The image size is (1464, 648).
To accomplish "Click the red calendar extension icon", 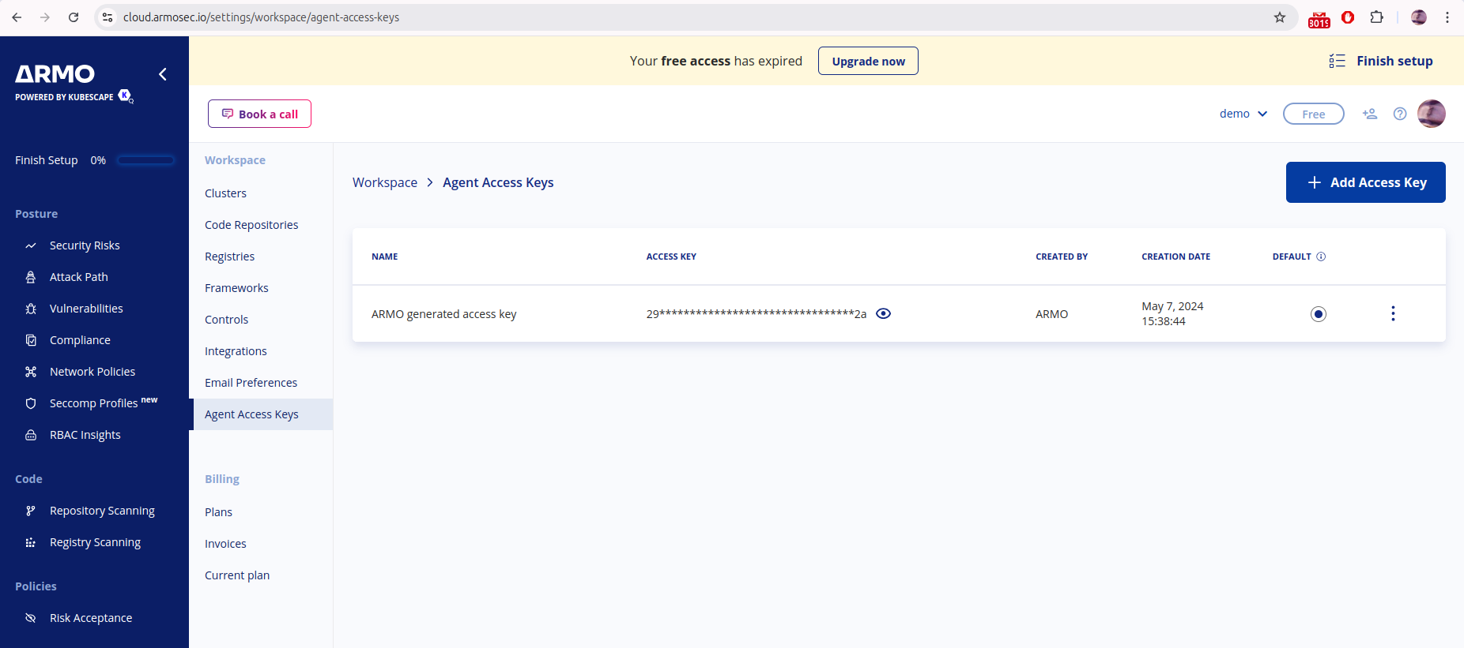I will click(1319, 19).
